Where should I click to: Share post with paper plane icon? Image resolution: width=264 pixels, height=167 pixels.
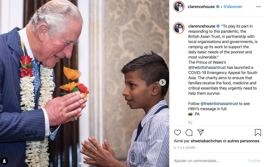201,132
